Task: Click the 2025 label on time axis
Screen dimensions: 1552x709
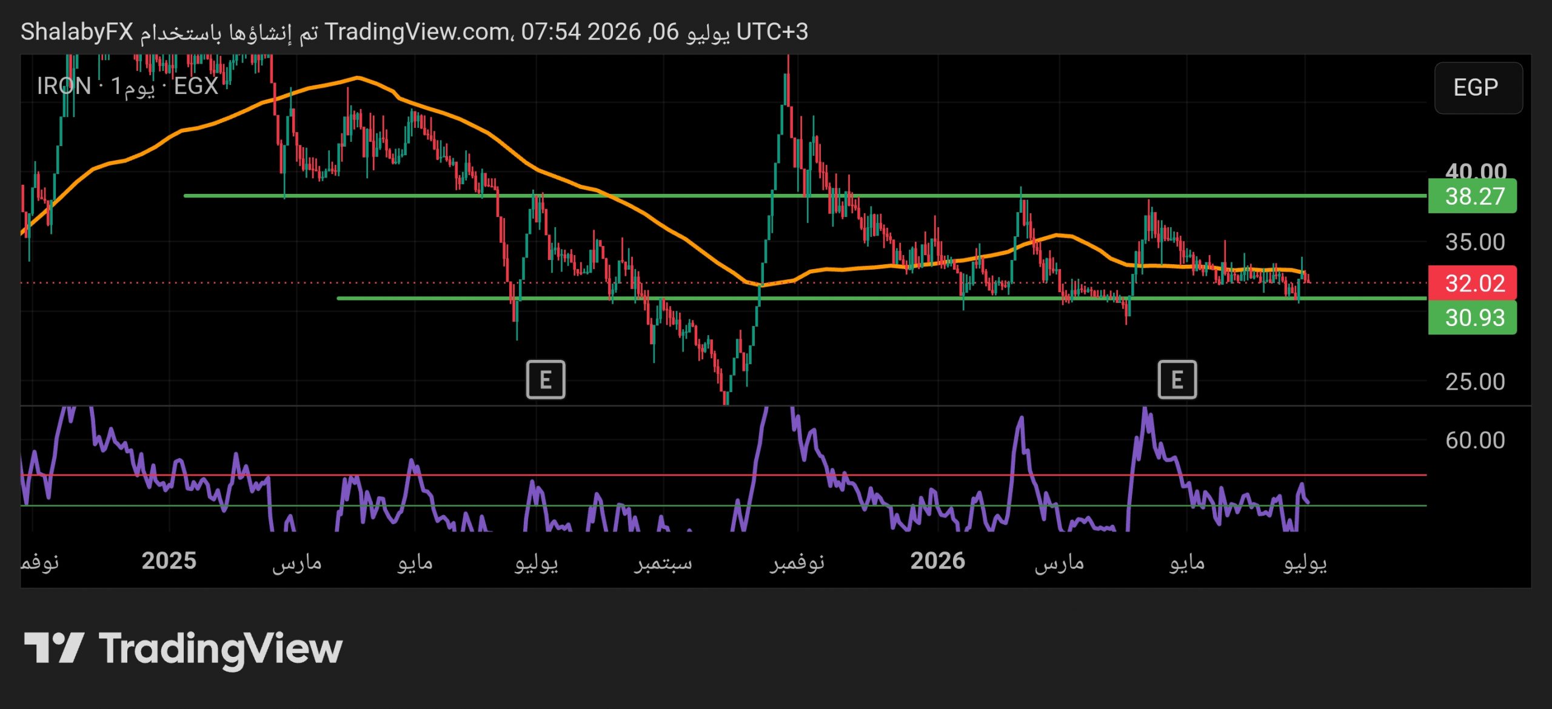Action: 169,561
